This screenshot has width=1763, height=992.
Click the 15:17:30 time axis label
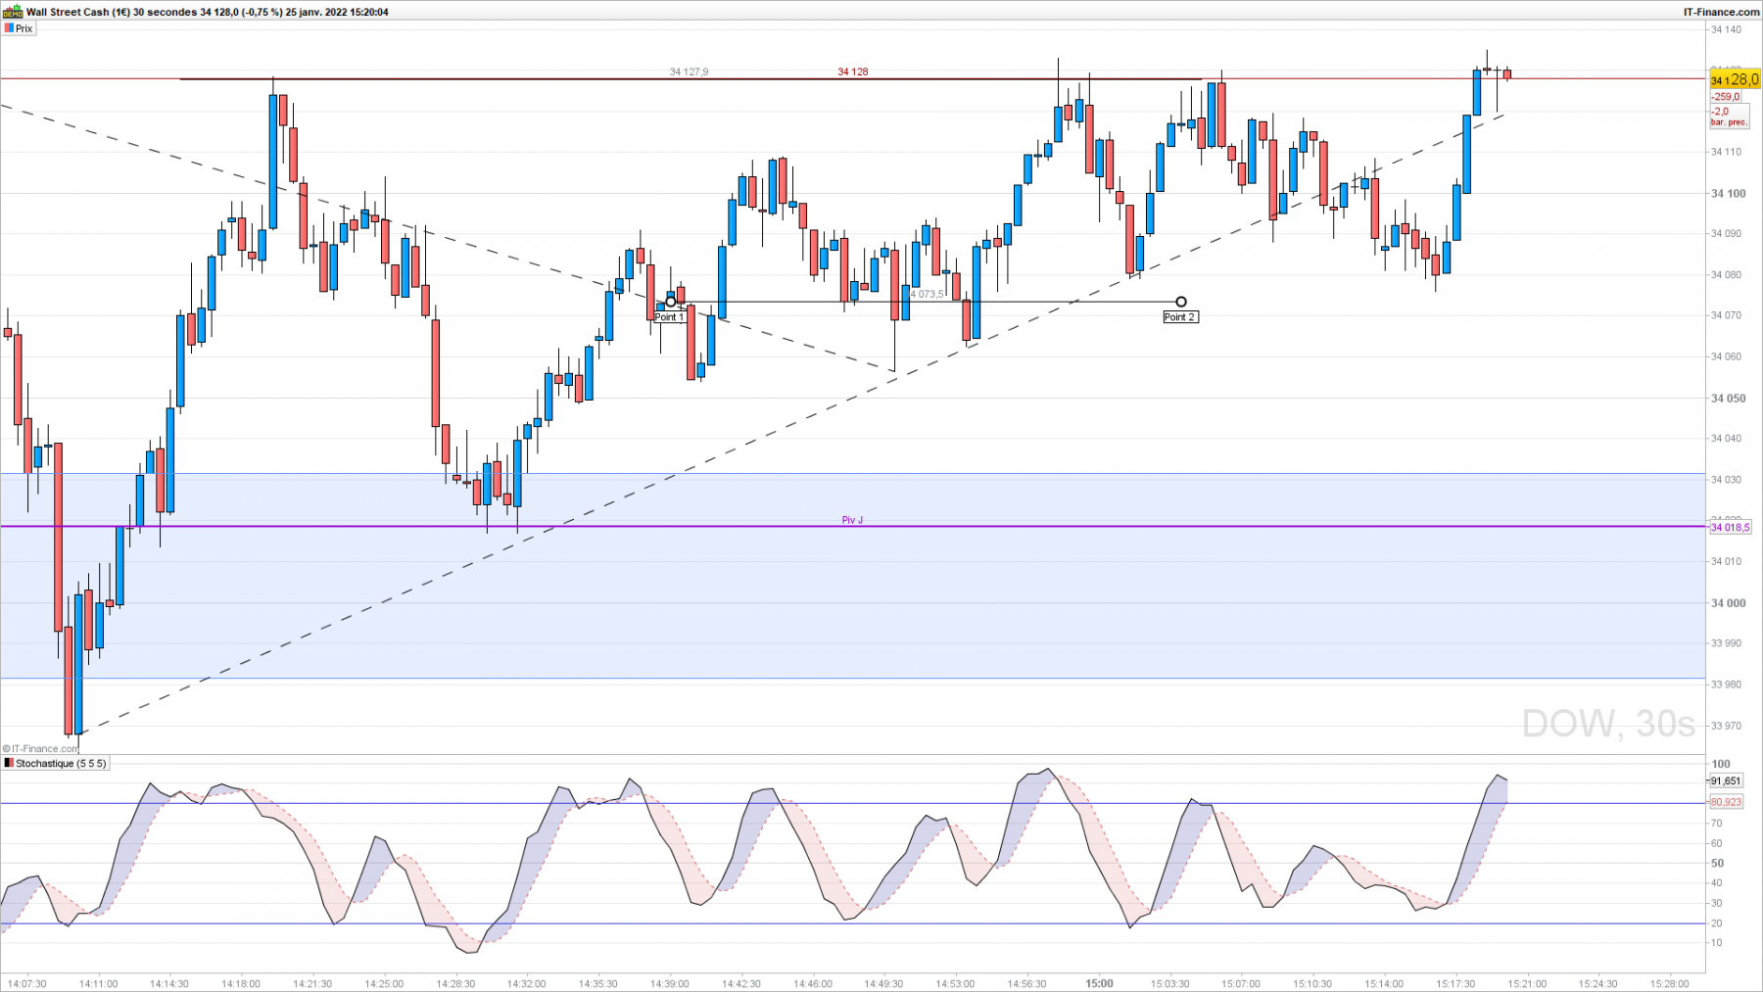(1455, 983)
